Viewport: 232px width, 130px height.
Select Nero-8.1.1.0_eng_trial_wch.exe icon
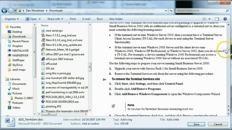click(x=43, y=40)
